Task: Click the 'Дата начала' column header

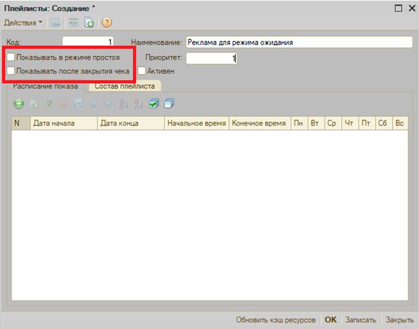Action: click(64, 123)
